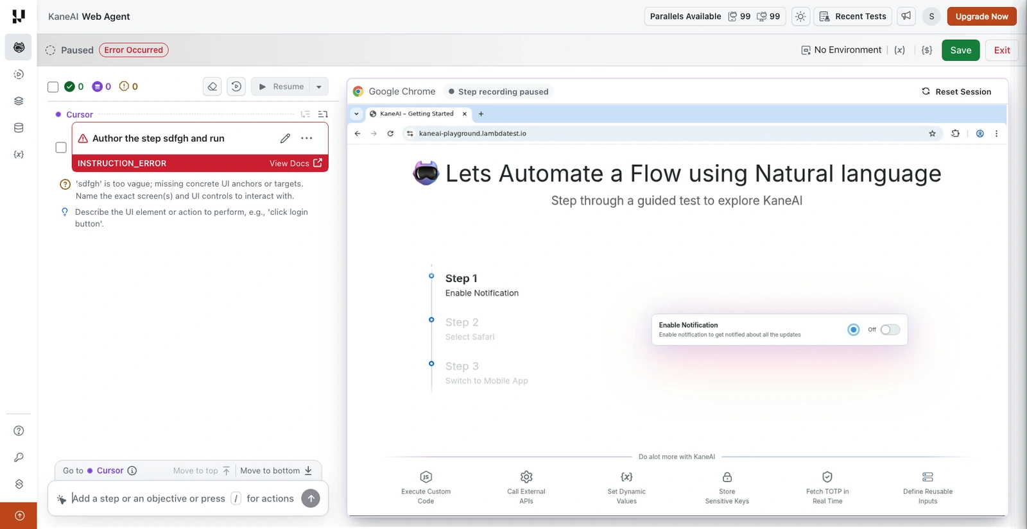Screen dimensions: 1027x529
Task: Click the Resume play button
Action: point(280,87)
